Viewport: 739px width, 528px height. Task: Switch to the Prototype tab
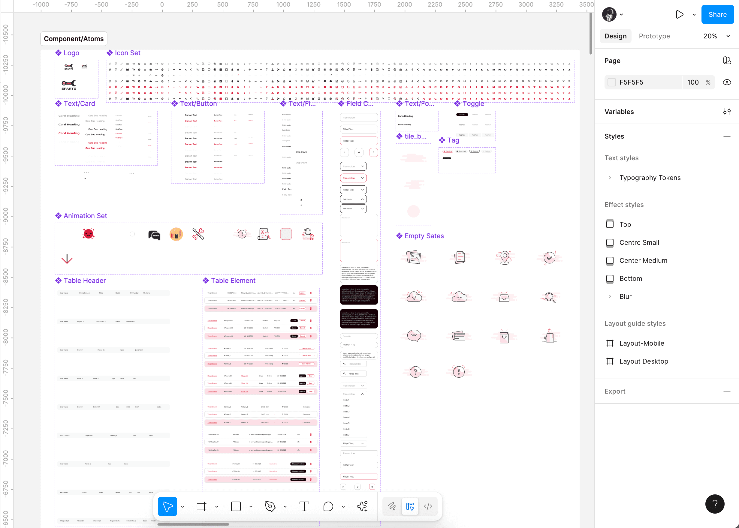654,36
